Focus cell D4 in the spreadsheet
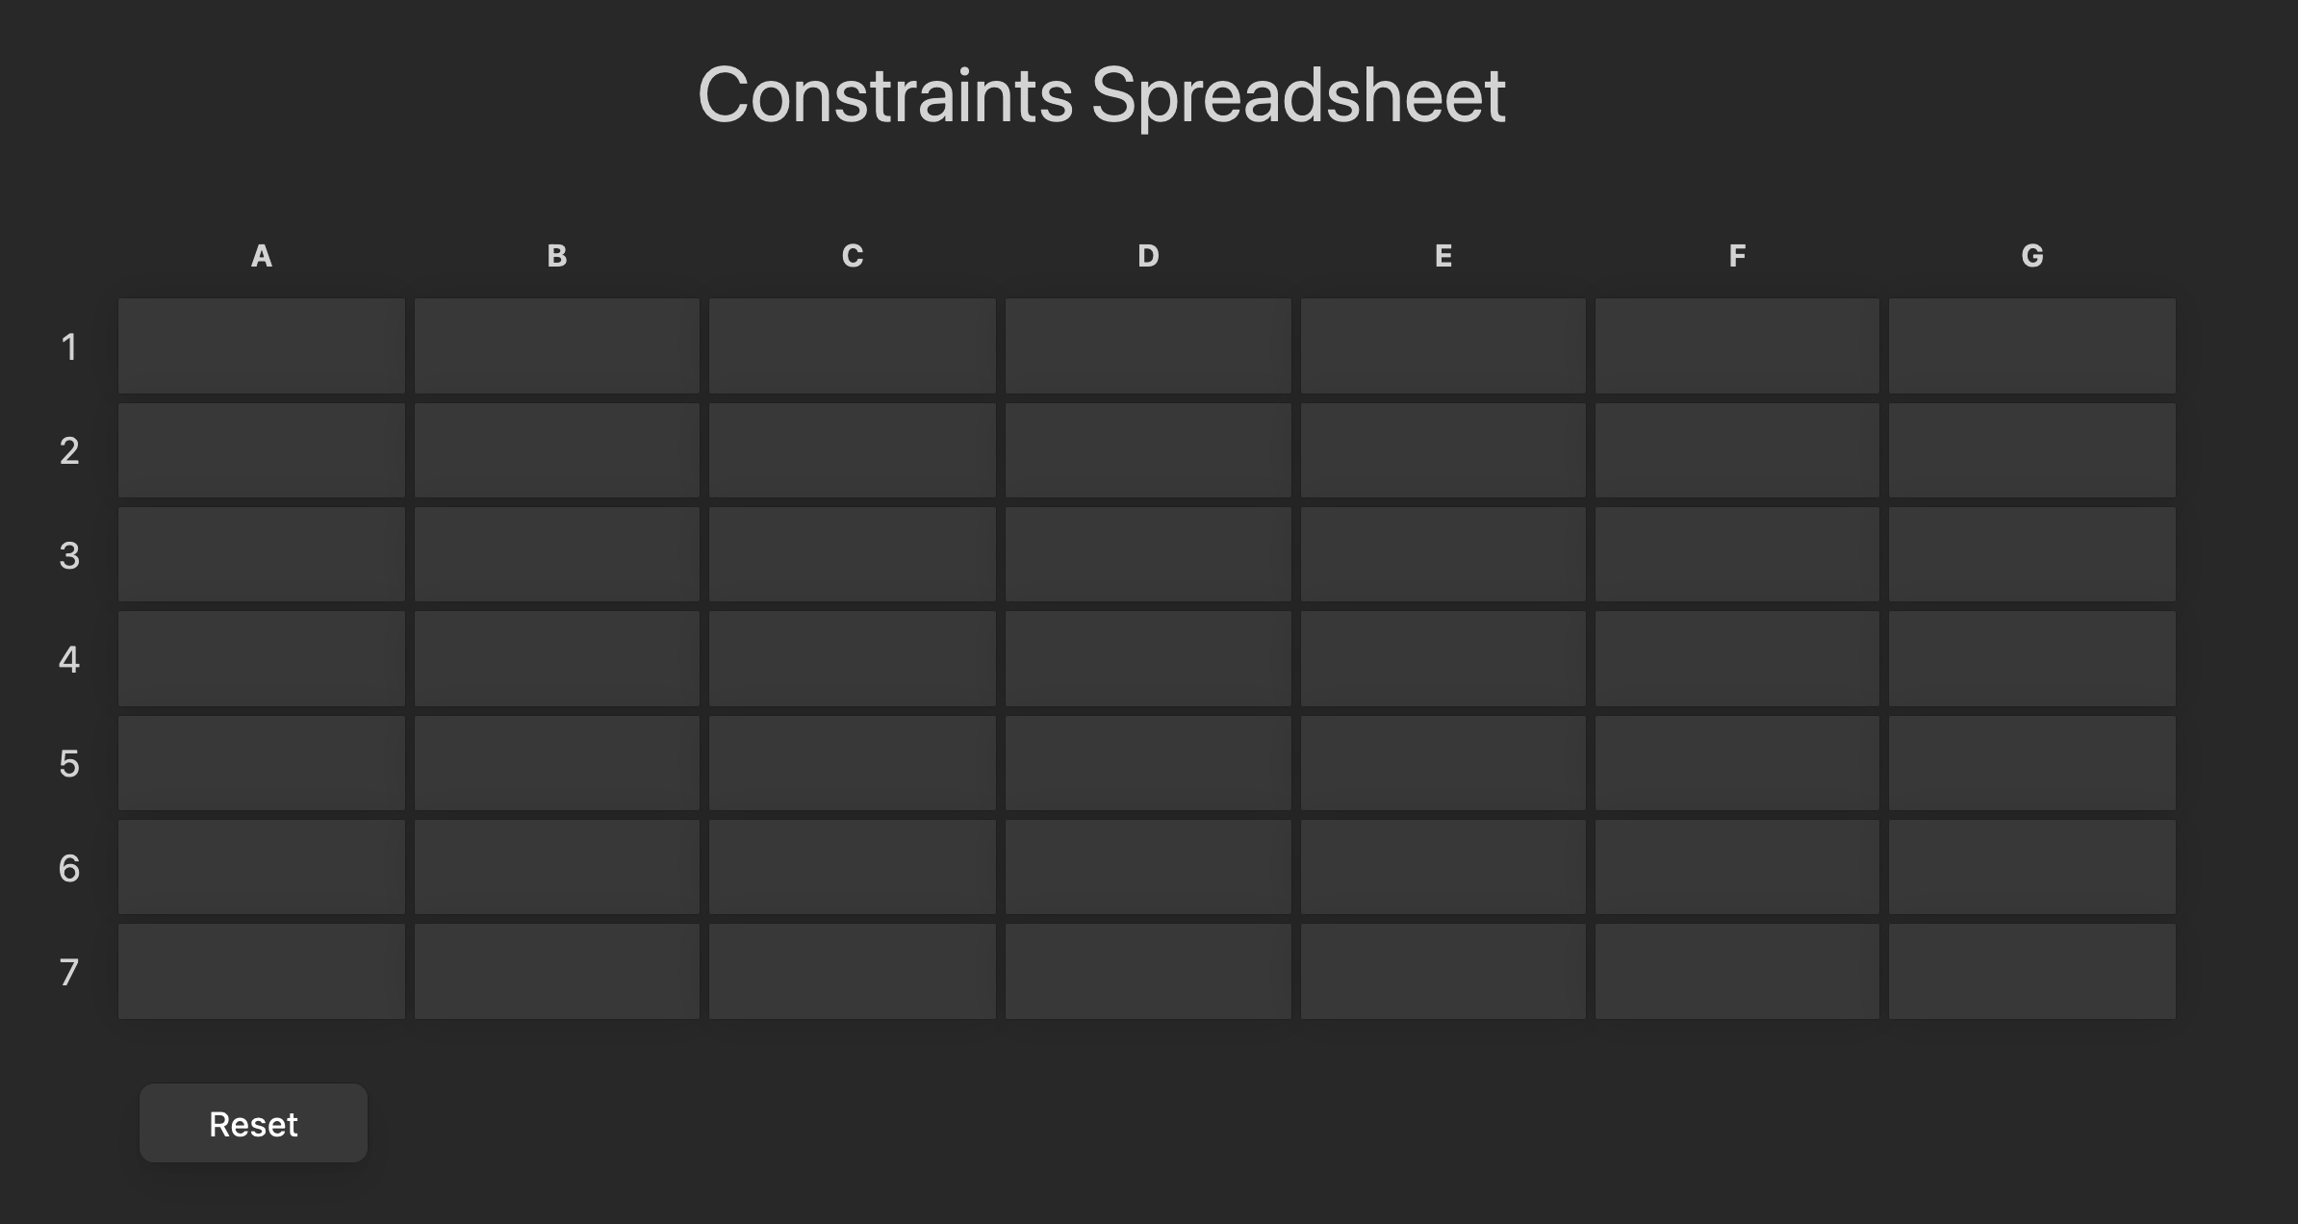This screenshot has width=2298, height=1224. click(x=1148, y=659)
